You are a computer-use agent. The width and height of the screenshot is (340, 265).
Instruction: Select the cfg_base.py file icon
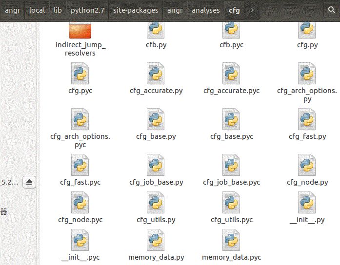click(156, 119)
